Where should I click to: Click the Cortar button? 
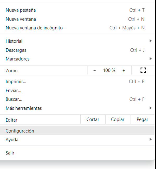coord(93,119)
